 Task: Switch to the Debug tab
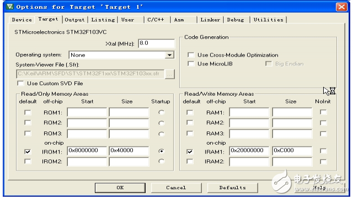236,20
